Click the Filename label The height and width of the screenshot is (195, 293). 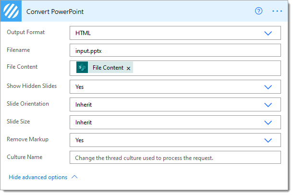coord(18,50)
